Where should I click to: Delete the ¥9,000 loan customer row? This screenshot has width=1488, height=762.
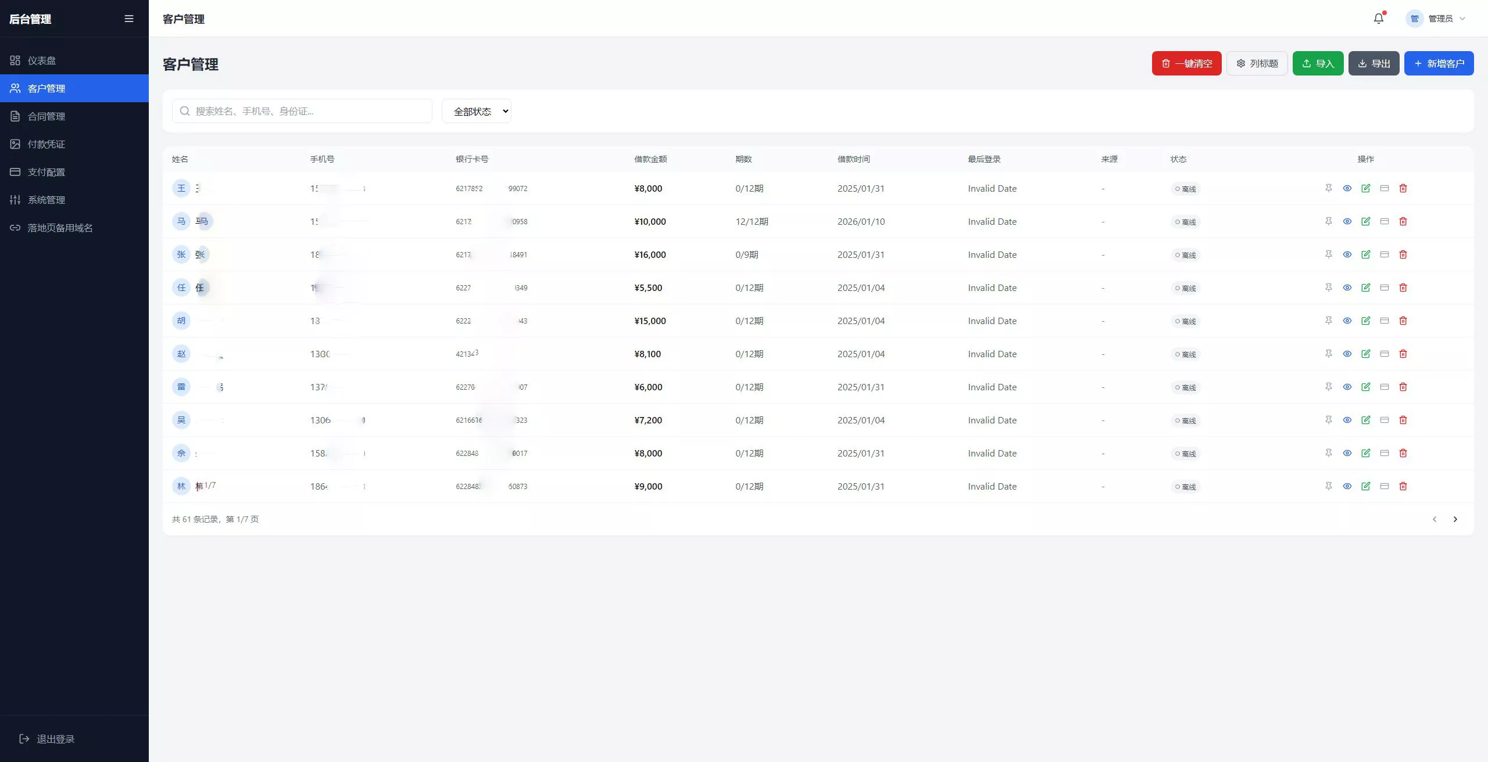[1403, 486]
